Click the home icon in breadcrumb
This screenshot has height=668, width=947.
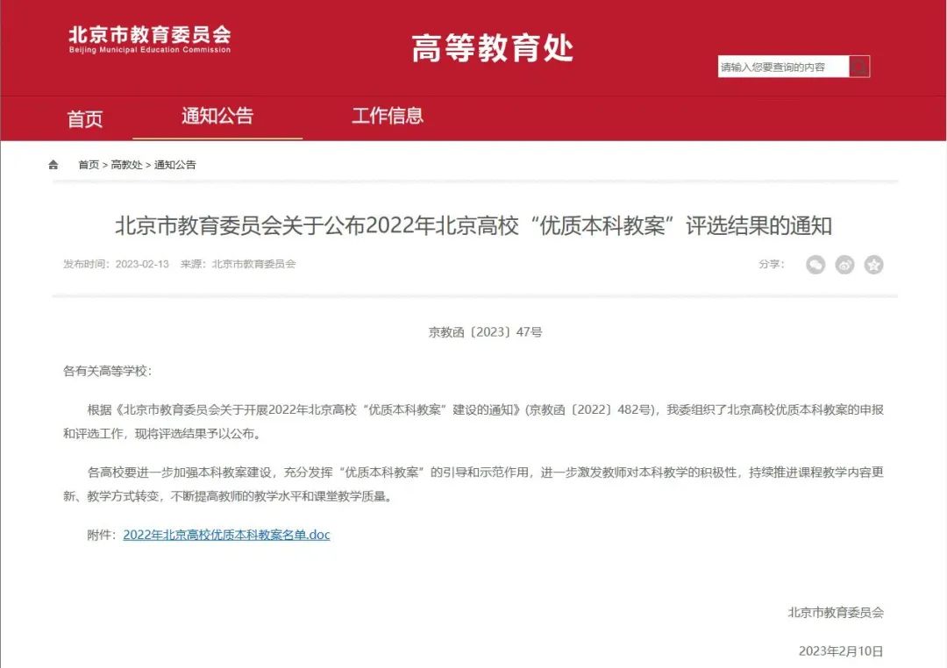coord(53,164)
